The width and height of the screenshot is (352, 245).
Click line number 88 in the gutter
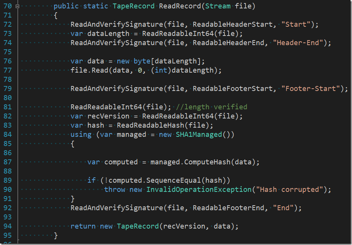(x=8, y=171)
